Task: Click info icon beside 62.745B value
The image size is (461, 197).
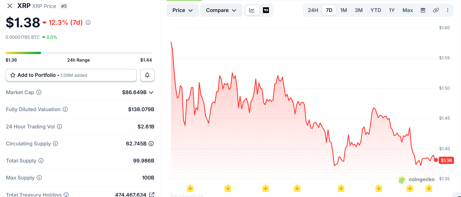Action: pyautogui.click(x=151, y=144)
